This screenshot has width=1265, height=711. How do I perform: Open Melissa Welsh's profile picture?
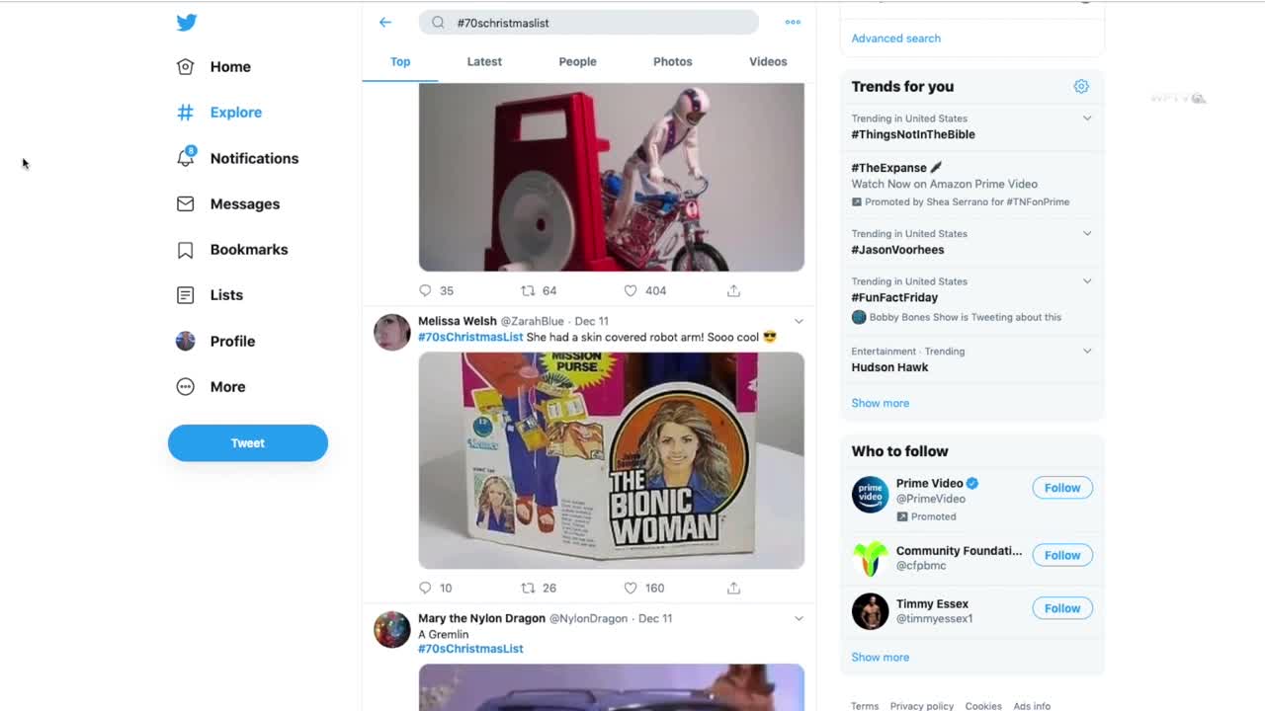(x=391, y=332)
